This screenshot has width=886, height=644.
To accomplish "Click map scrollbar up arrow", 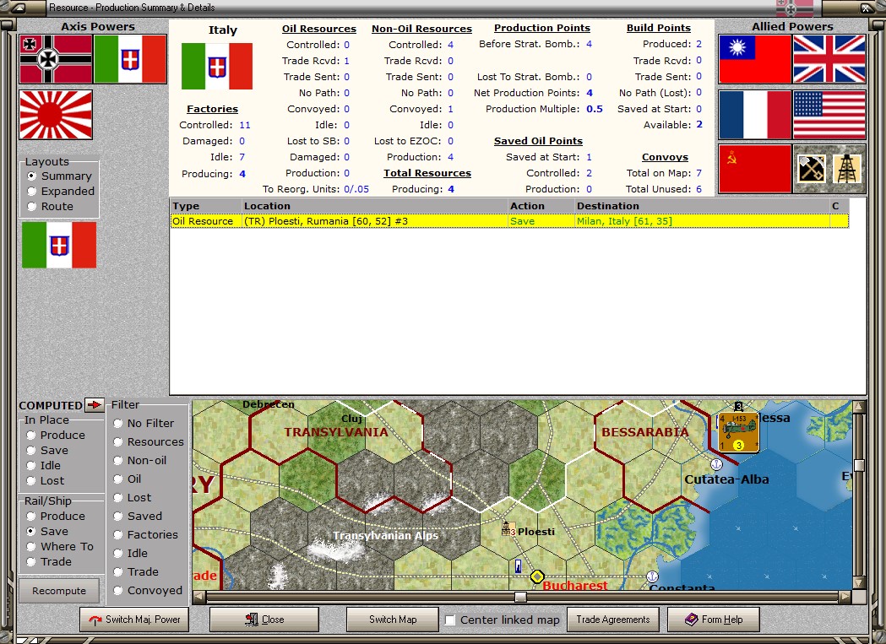I will 859,406.
